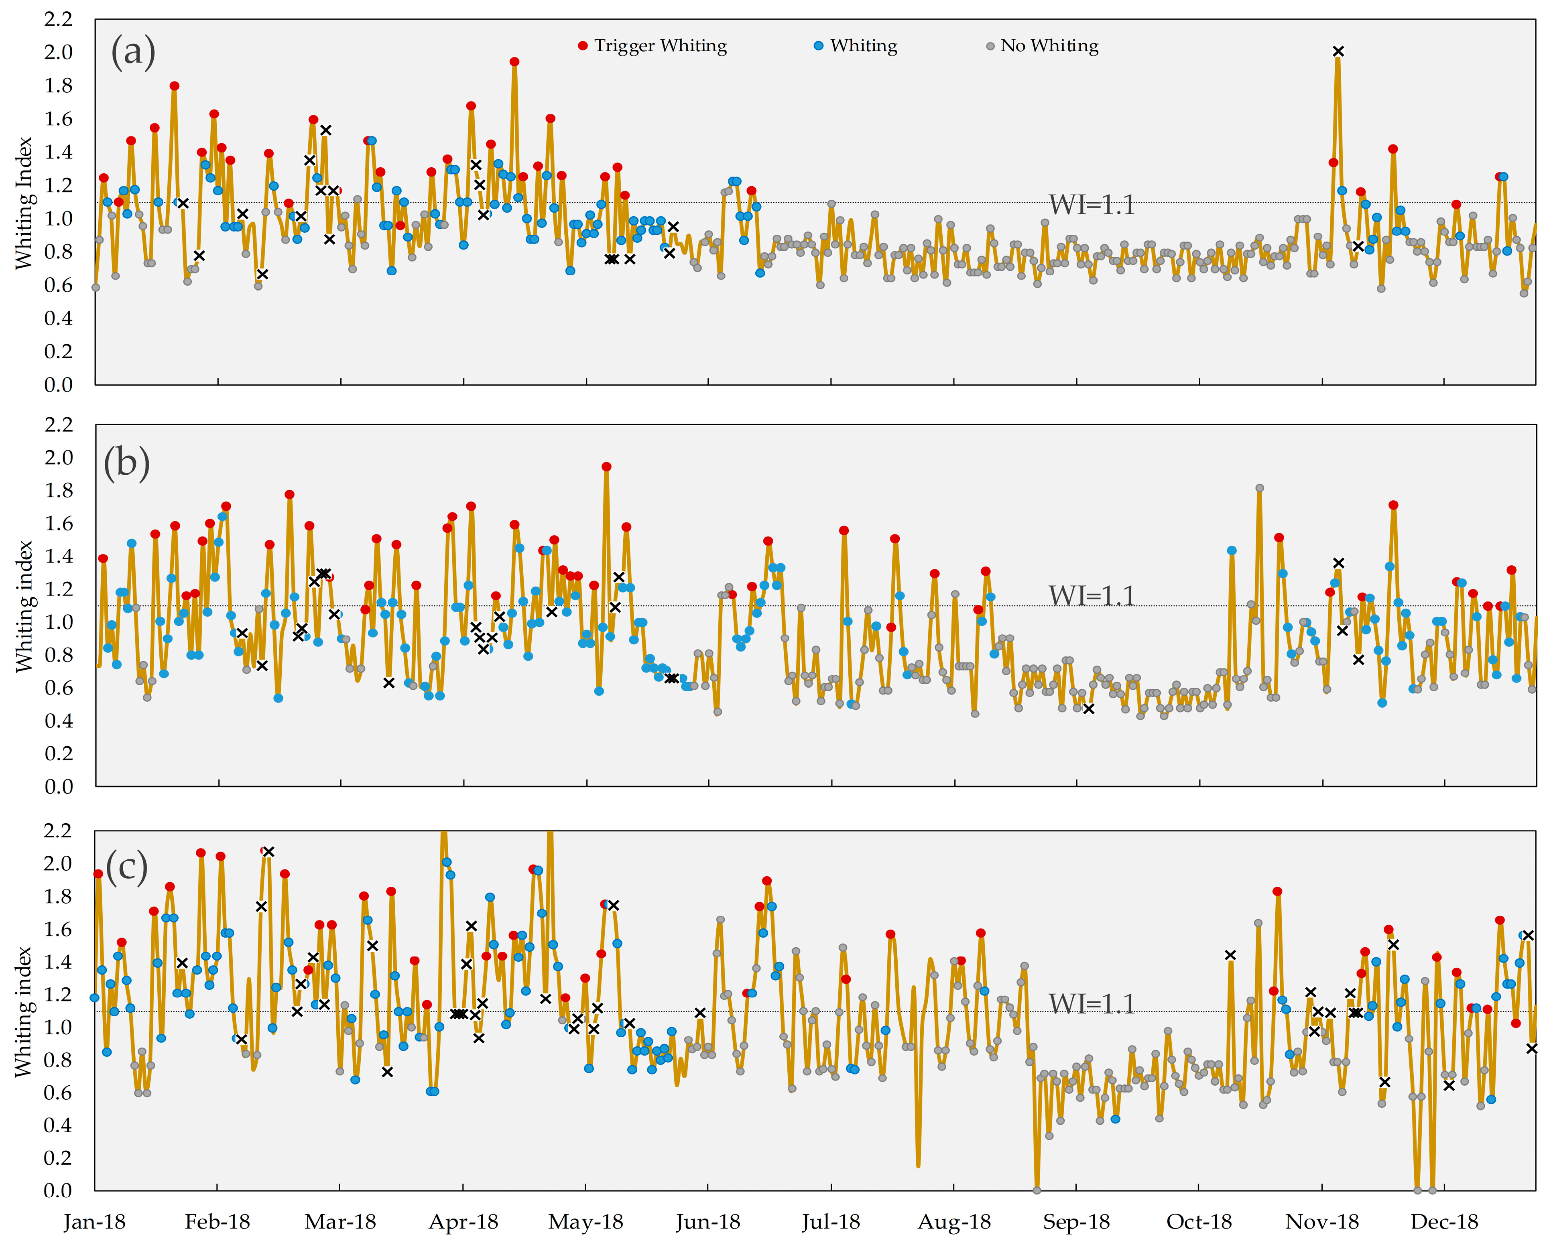Click the black X marker at 2.0 in November, panel (a)
The image size is (1547, 1249).
pos(1338,51)
